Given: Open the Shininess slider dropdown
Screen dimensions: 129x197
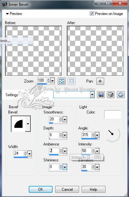Looking at the screenshot, I should [x=65, y=167].
